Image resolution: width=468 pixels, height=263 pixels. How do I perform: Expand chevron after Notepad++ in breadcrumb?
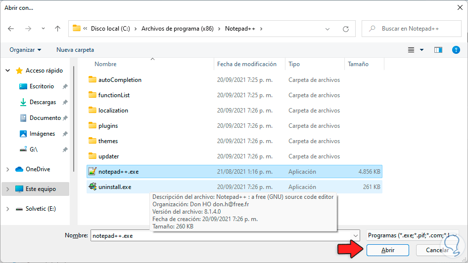pos(262,29)
